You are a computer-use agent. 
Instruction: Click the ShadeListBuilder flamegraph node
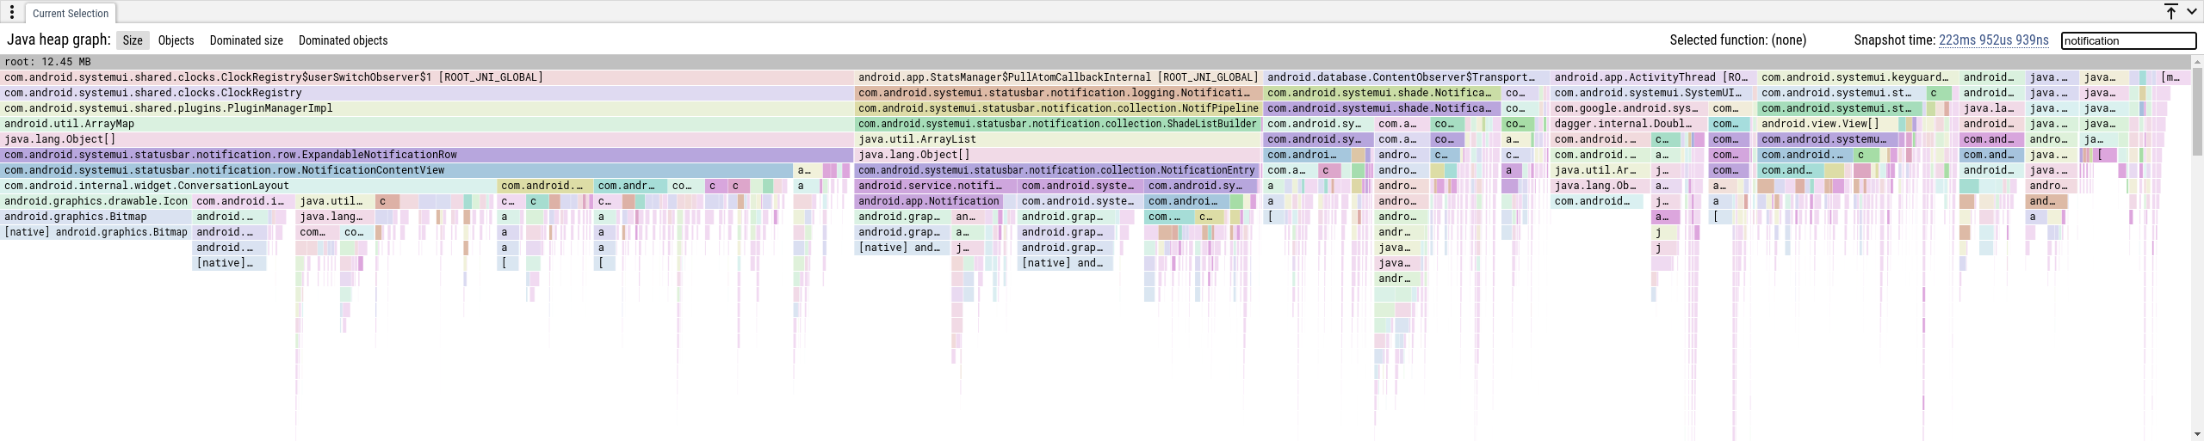tap(1058, 124)
